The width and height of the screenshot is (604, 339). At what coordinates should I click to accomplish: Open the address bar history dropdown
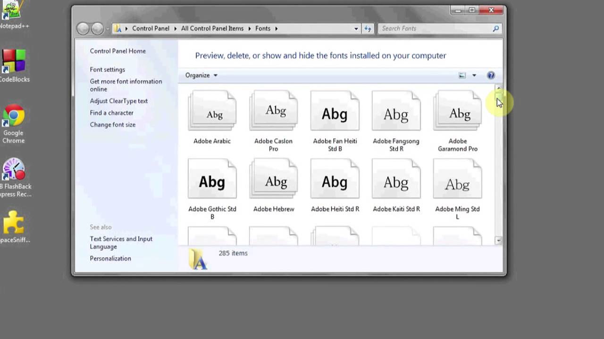pyautogui.click(x=356, y=29)
